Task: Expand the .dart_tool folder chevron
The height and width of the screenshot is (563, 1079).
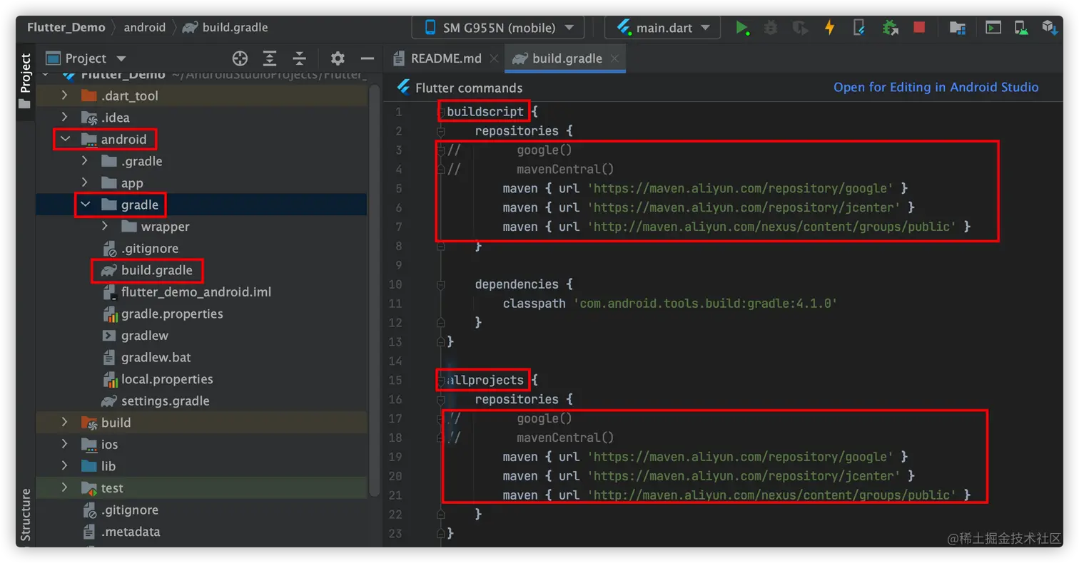Action: pyautogui.click(x=65, y=95)
